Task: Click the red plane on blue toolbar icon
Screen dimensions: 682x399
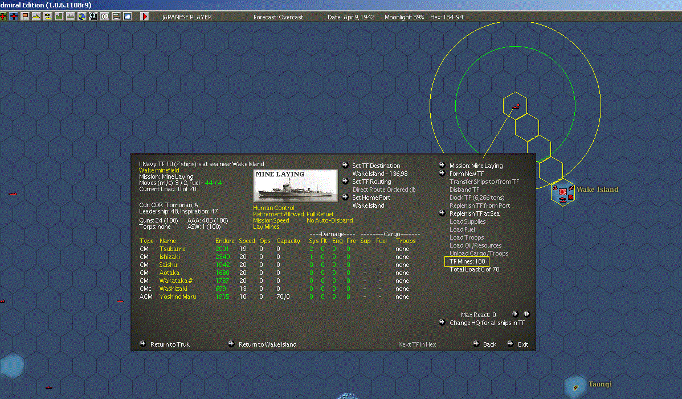Action: tap(14, 17)
